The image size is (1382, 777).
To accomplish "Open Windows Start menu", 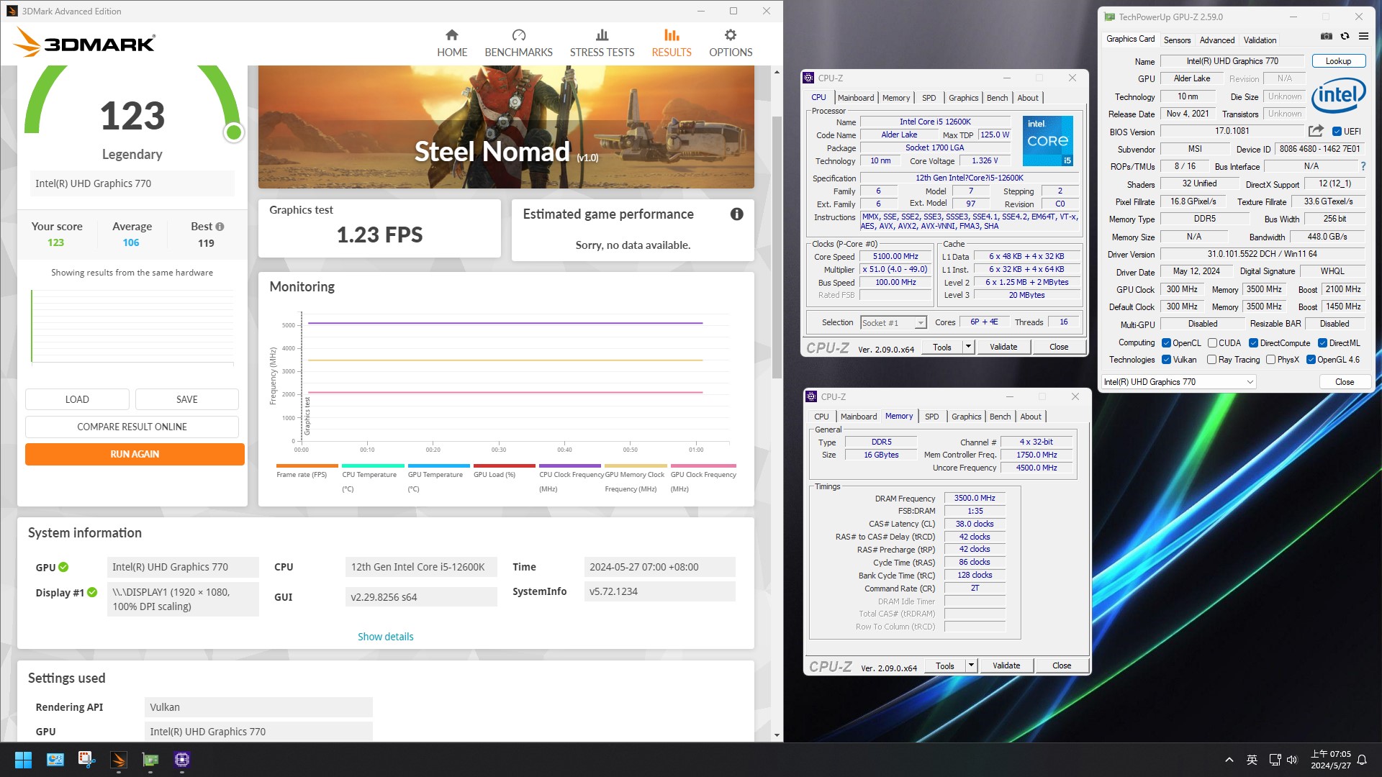I will click(23, 760).
